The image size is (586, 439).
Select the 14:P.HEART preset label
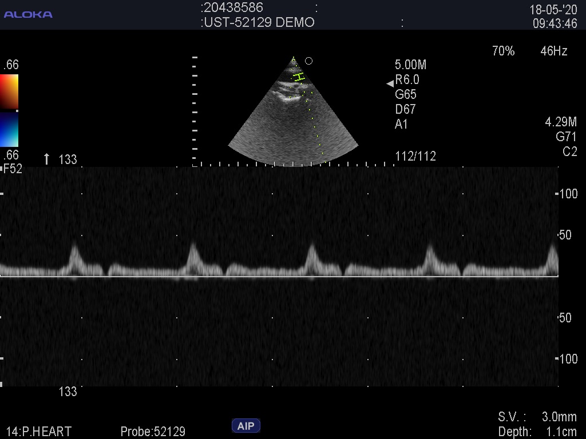point(39,432)
